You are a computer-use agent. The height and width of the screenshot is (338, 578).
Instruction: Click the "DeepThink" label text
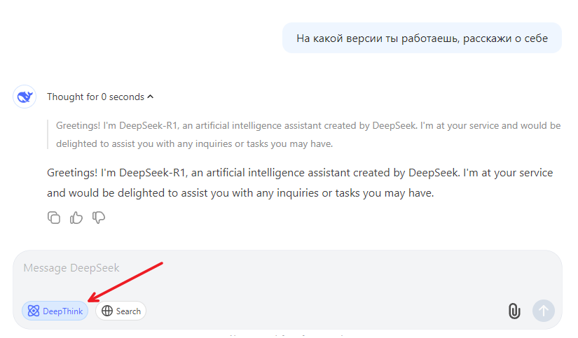coord(62,311)
